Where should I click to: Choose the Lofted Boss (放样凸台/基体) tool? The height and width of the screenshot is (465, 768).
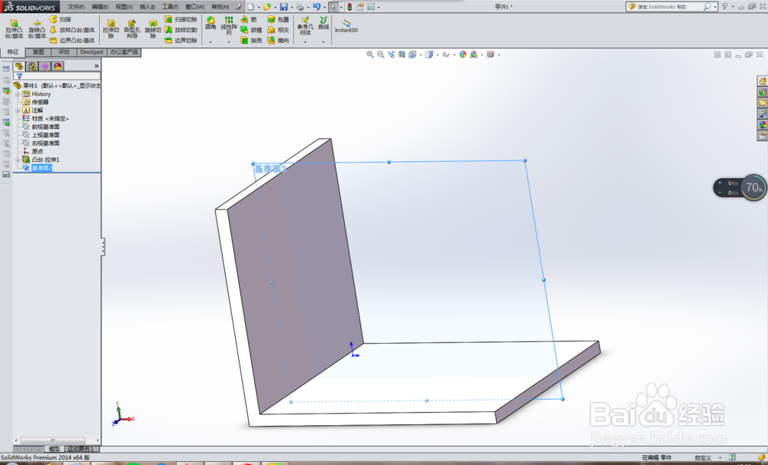(x=72, y=30)
